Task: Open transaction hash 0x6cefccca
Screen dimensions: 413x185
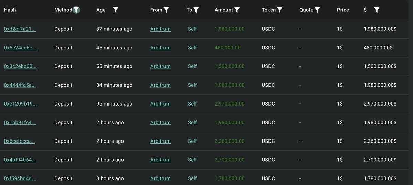Action: 20,141
